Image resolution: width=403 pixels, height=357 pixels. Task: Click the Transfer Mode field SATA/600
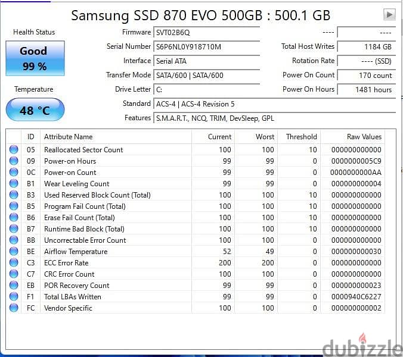click(207, 76)
